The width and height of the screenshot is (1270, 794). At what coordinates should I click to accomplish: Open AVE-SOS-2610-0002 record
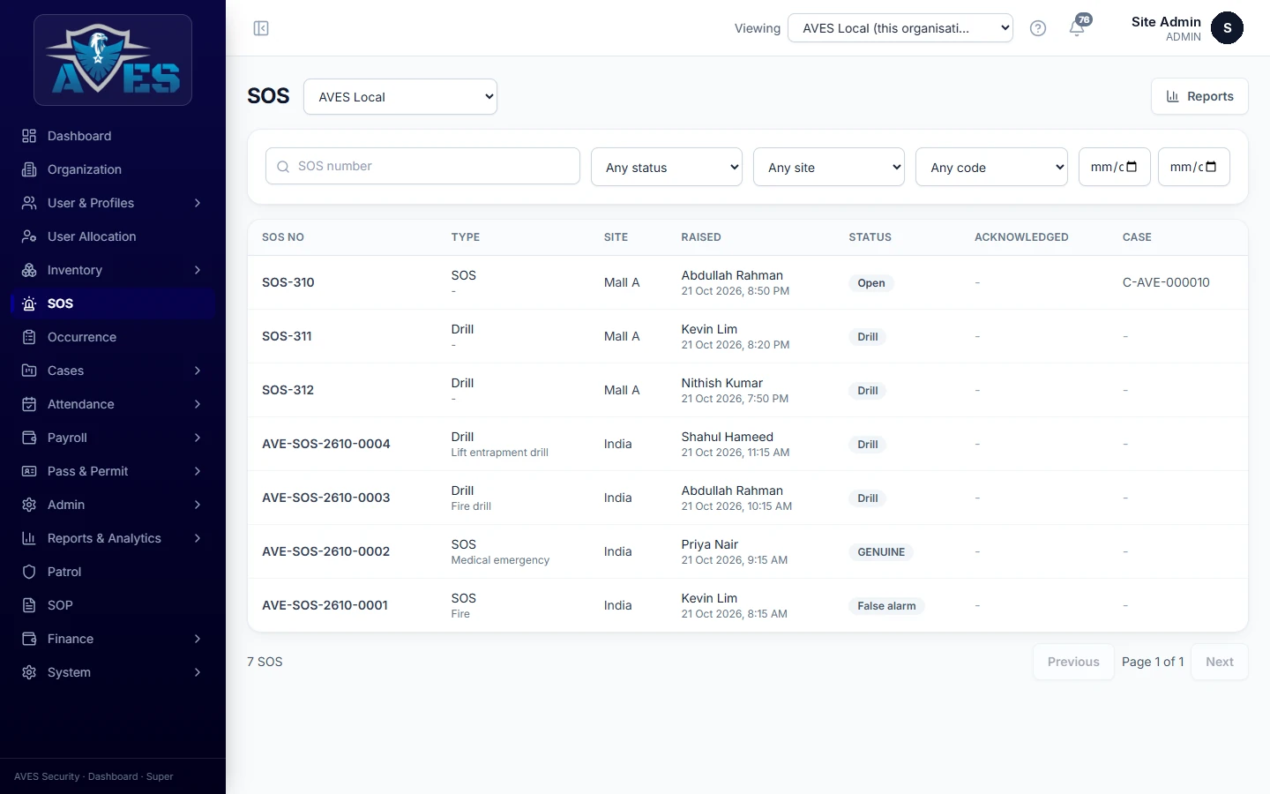coord(325,551)
